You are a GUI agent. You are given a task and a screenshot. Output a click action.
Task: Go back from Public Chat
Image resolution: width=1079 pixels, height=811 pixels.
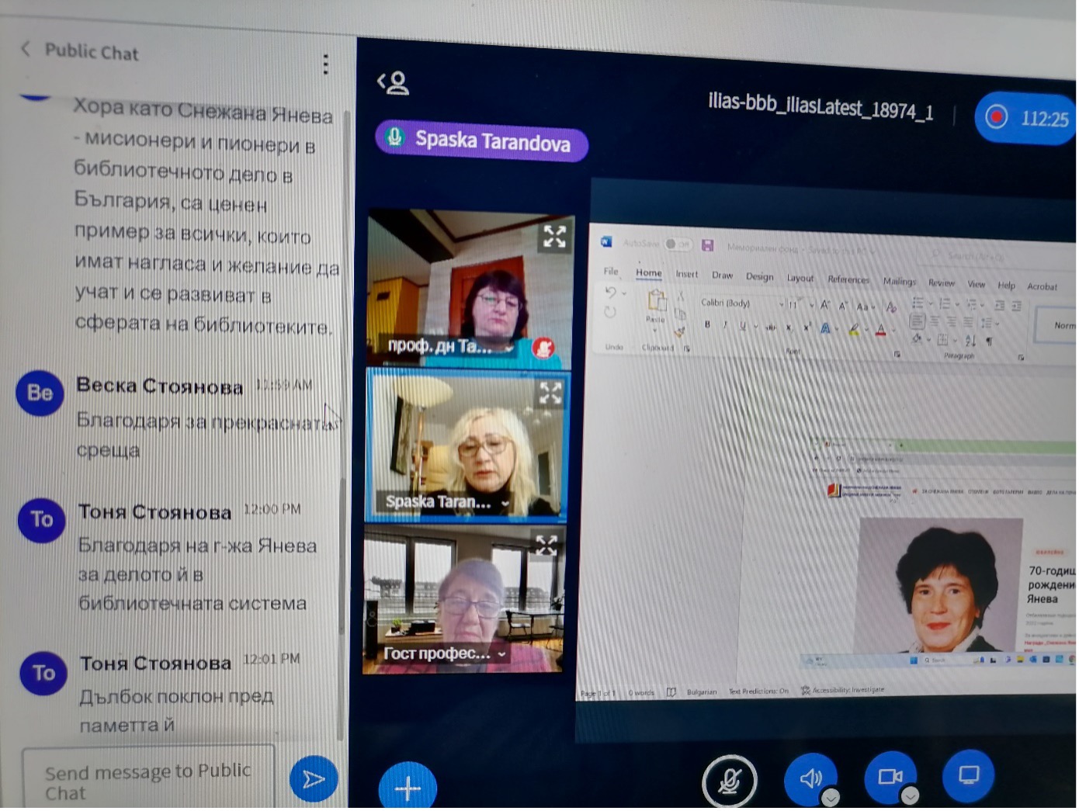pos(26,49)
